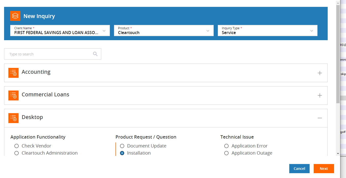Click the Next button
The image size is (346, 178).
click(x=324, y=169)
